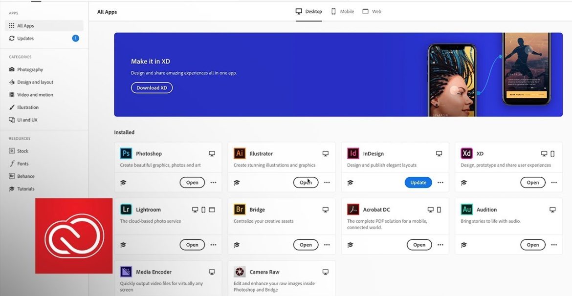
Task: Click the InDesign Id app icon
Action: coord(353,153)
